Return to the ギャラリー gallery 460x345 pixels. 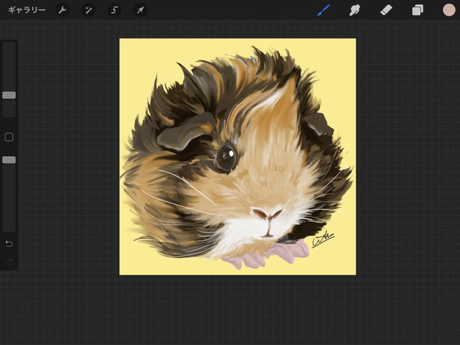click(26, 10)
